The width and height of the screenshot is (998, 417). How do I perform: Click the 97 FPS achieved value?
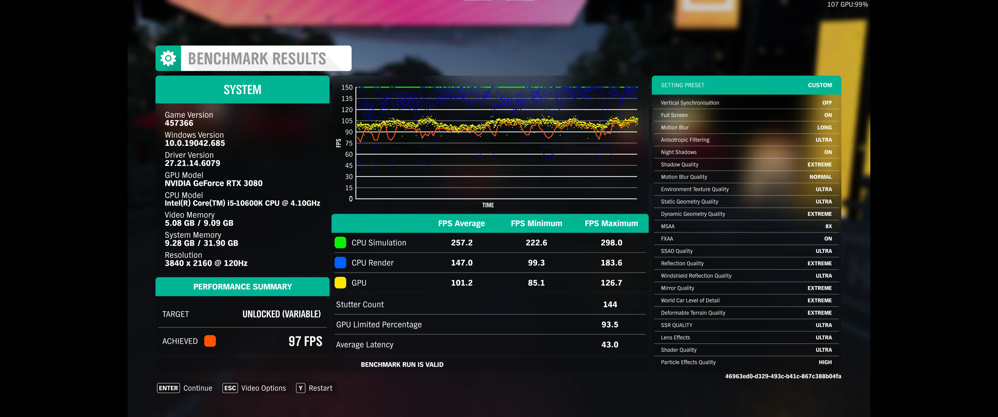tap(305, 341)
